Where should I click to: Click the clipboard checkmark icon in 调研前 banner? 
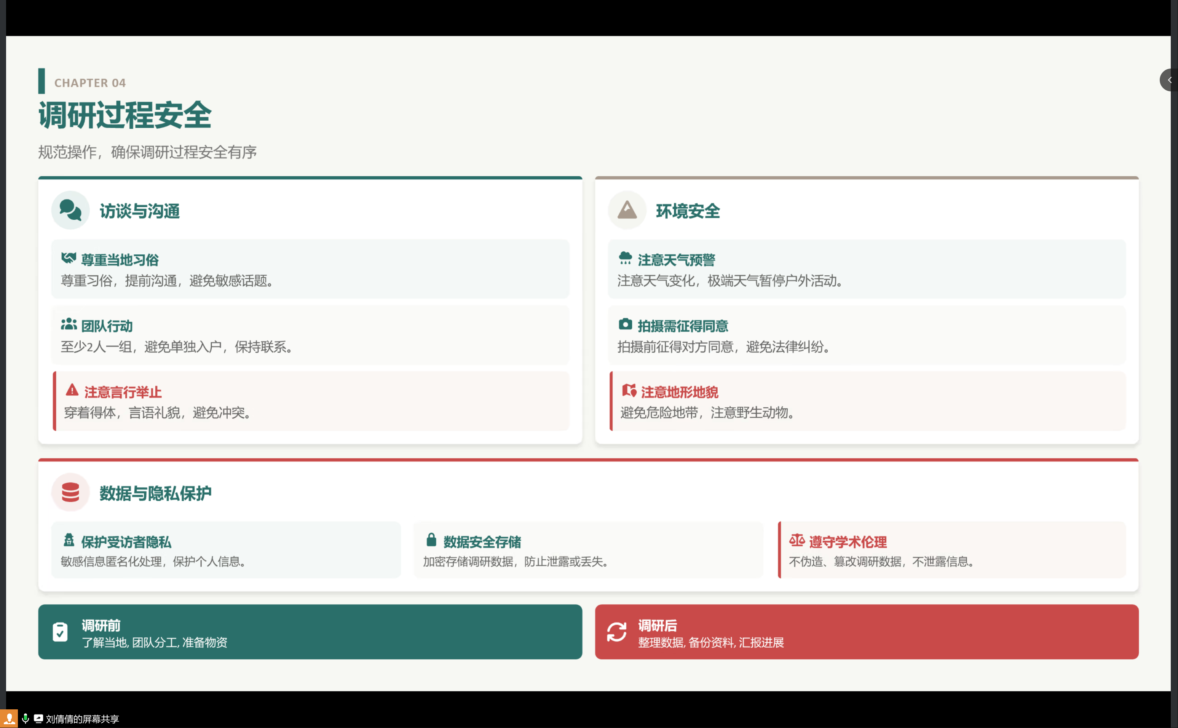tap(60, 632)
